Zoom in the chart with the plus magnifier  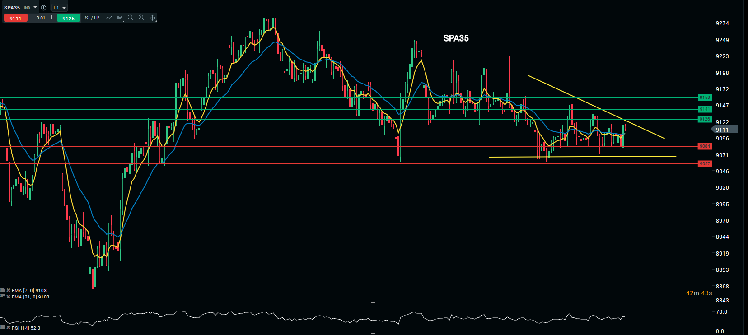coord(141,18)
